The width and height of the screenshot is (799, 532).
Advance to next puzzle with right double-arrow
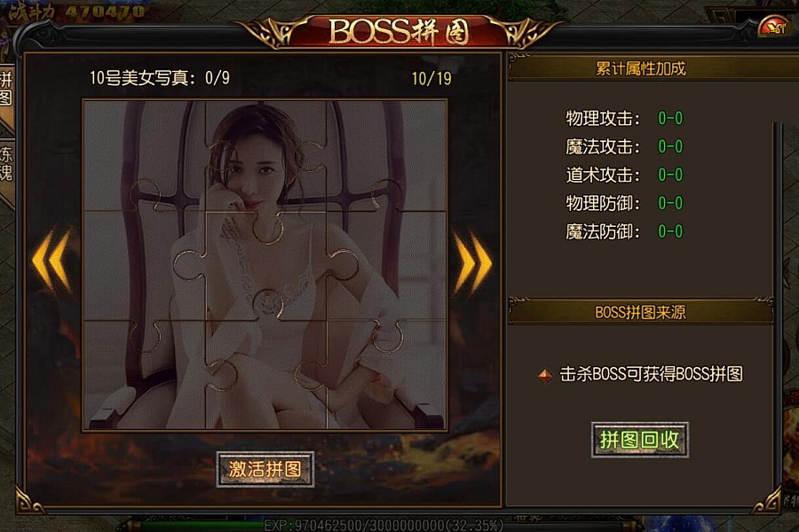[472, 263]
